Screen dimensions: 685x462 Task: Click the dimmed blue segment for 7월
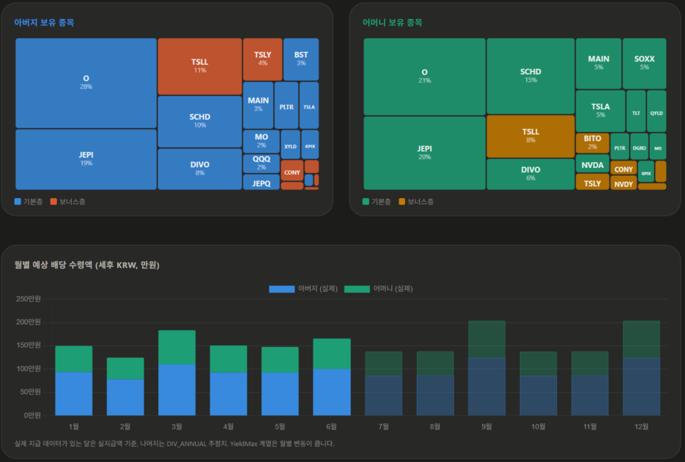(384, 395)
